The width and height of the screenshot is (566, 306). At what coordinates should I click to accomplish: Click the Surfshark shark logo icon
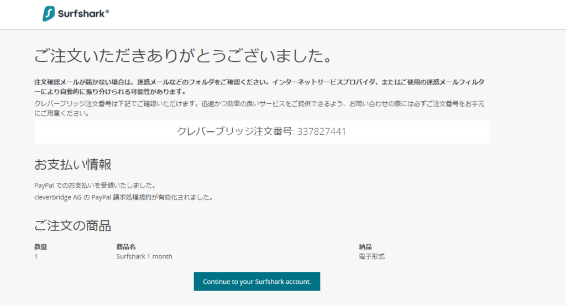[49, 14]
